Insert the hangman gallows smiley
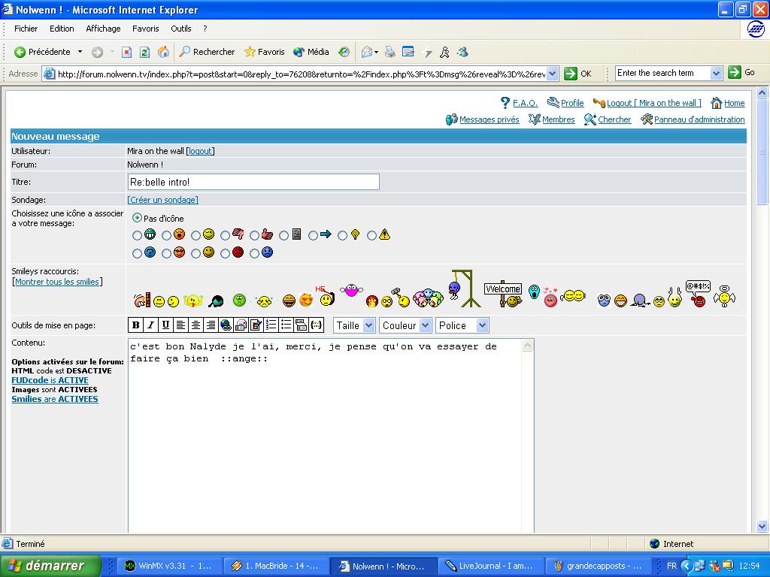The height and width of the screenshot is (577, 770). 462,289
